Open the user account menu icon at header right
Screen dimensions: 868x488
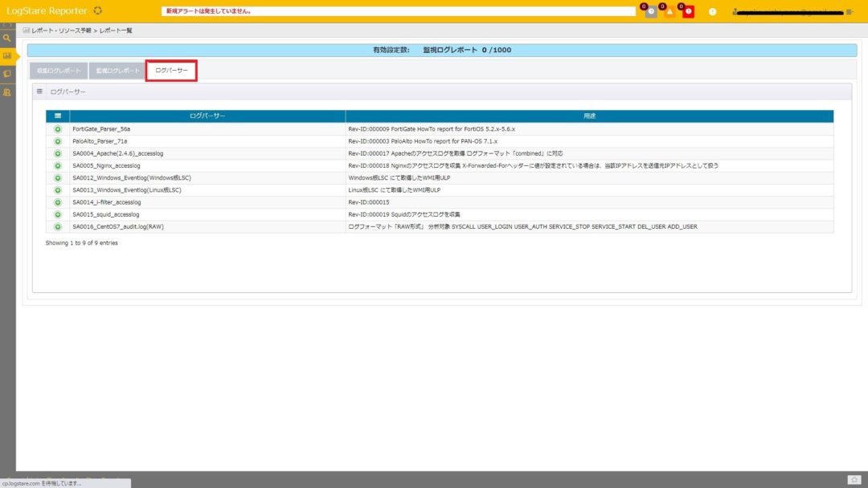pos(850,11)
